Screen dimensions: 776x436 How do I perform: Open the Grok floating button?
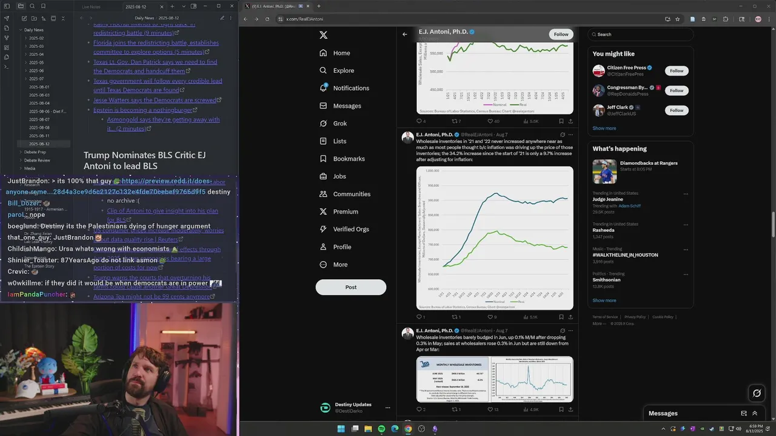point(757,393)
